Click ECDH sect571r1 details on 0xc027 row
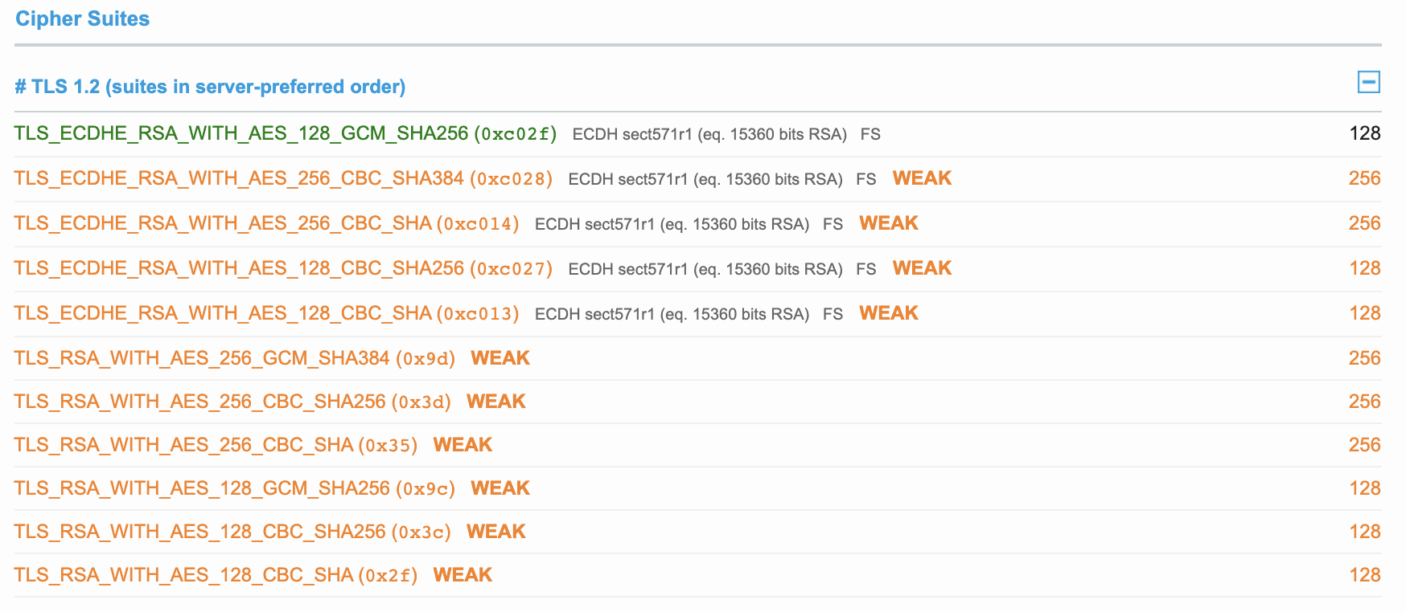Viewport: 1406px width, 612px height. pyautogui.click(x=705, y=269)
